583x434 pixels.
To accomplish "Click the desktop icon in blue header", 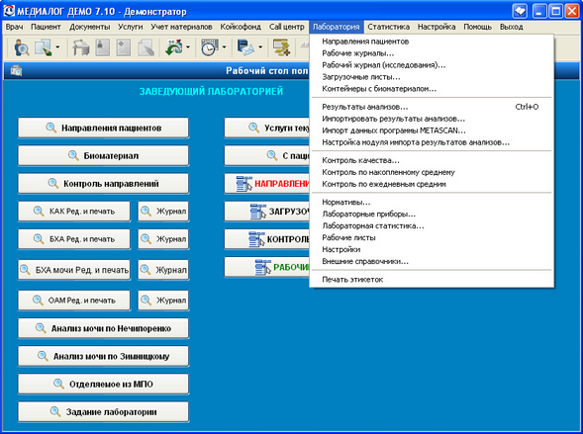I will coord(16,70).
